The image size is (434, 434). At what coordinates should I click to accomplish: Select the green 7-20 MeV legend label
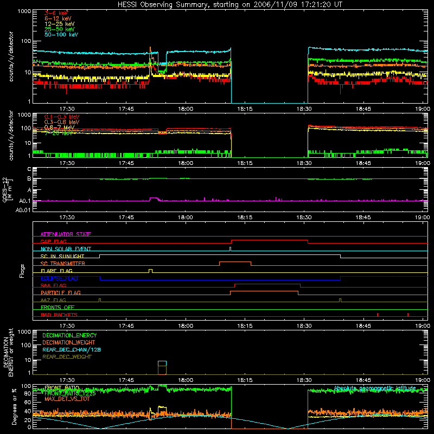[x=59, y=133]
